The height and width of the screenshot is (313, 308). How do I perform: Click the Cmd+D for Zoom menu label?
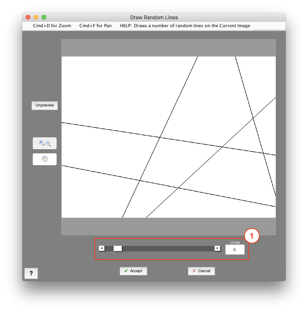click(x=52, y=26)
